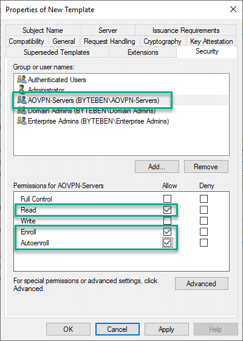
Task: Click the Enterprise Admins group icon
Action: (22, 121)
